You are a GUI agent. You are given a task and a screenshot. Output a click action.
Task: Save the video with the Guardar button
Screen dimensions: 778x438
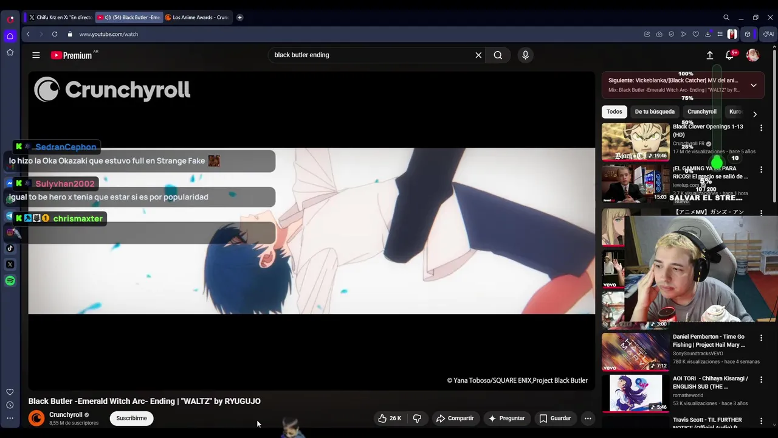[x=555, y=419]
